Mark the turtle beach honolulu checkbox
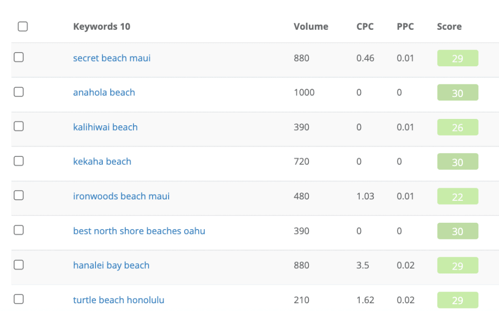 point(19,299)
